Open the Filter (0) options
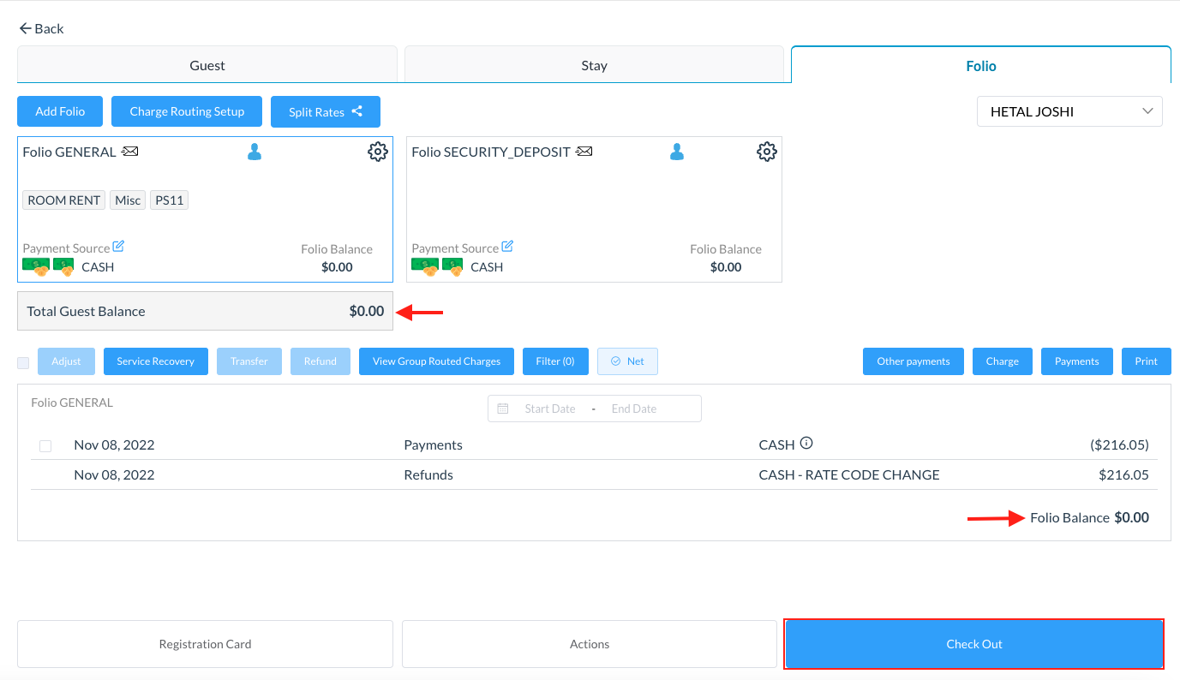Image resolution: width=1180 pixels, height=680 pixels. click(554, 361)
